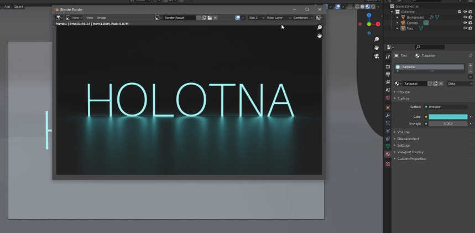Screen dimensions: 475x233
Task: Click viewport pan hand icon
Action: coord(376,48)
